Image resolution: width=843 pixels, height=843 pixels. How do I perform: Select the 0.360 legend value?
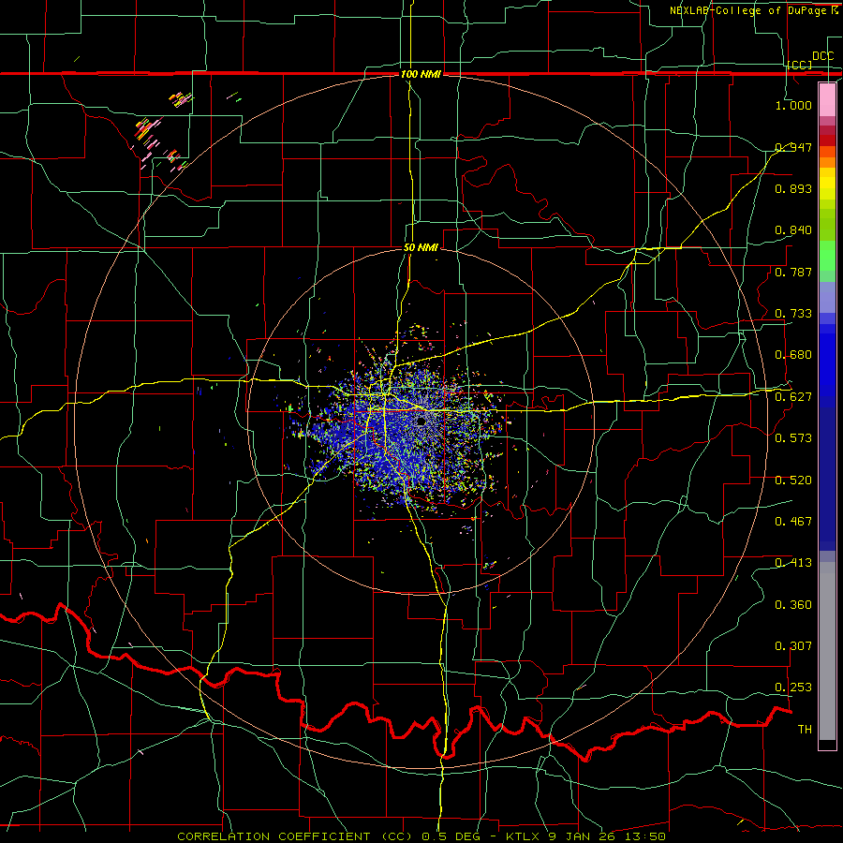[793, 605]
